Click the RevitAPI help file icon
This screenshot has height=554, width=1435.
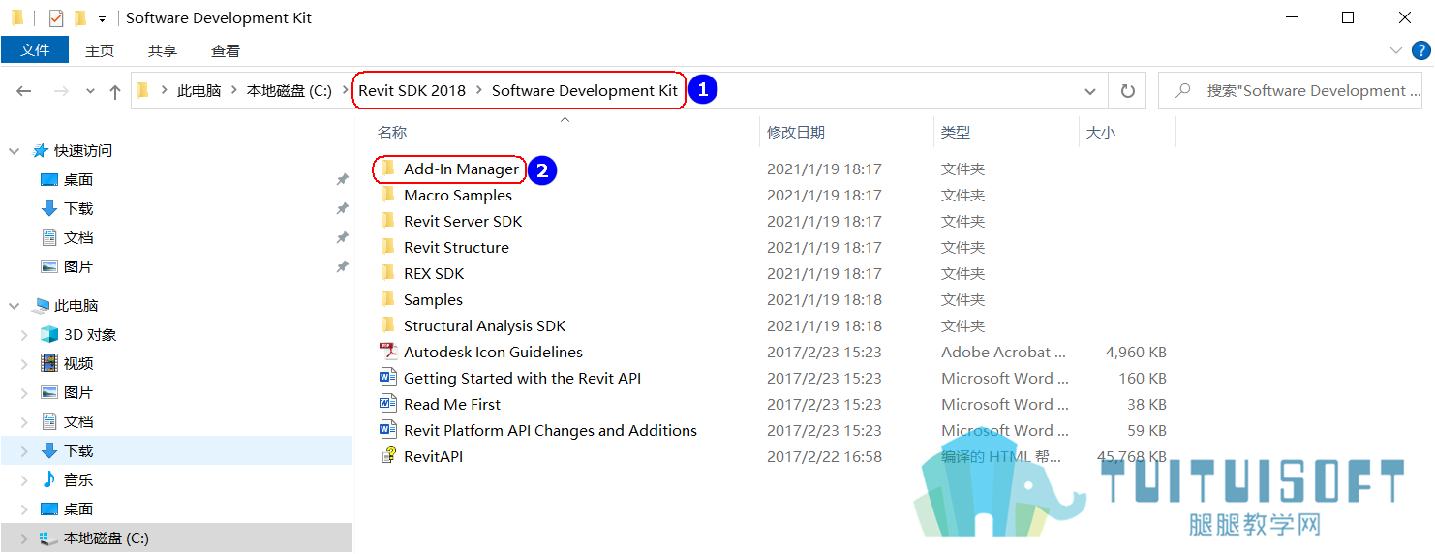(x=388, y=456)
